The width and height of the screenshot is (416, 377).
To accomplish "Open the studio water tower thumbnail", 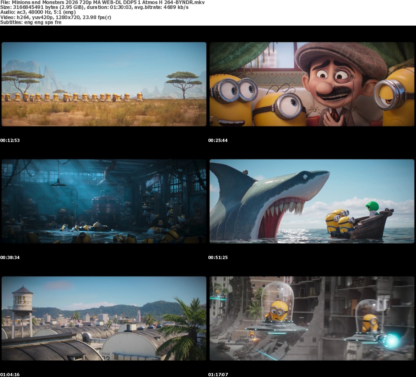I will click(x=104, y=318).
